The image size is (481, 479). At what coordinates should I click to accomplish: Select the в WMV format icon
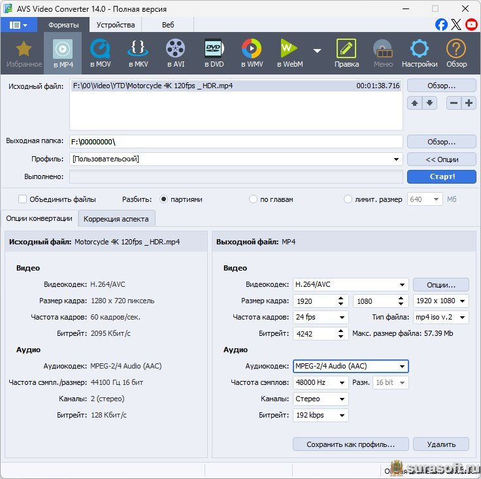252,54
